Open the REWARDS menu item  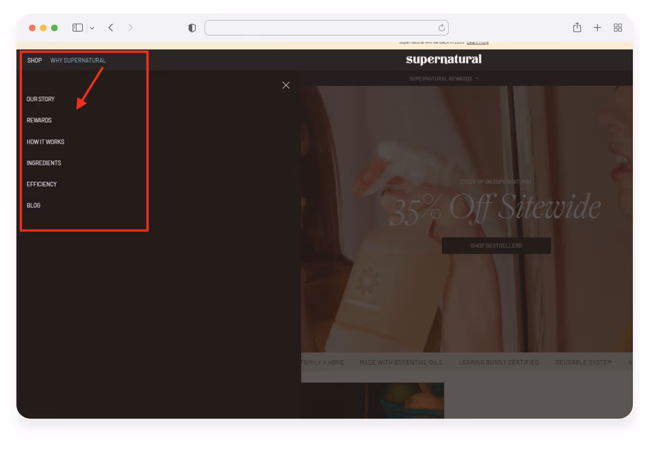[x=39, y=120]
